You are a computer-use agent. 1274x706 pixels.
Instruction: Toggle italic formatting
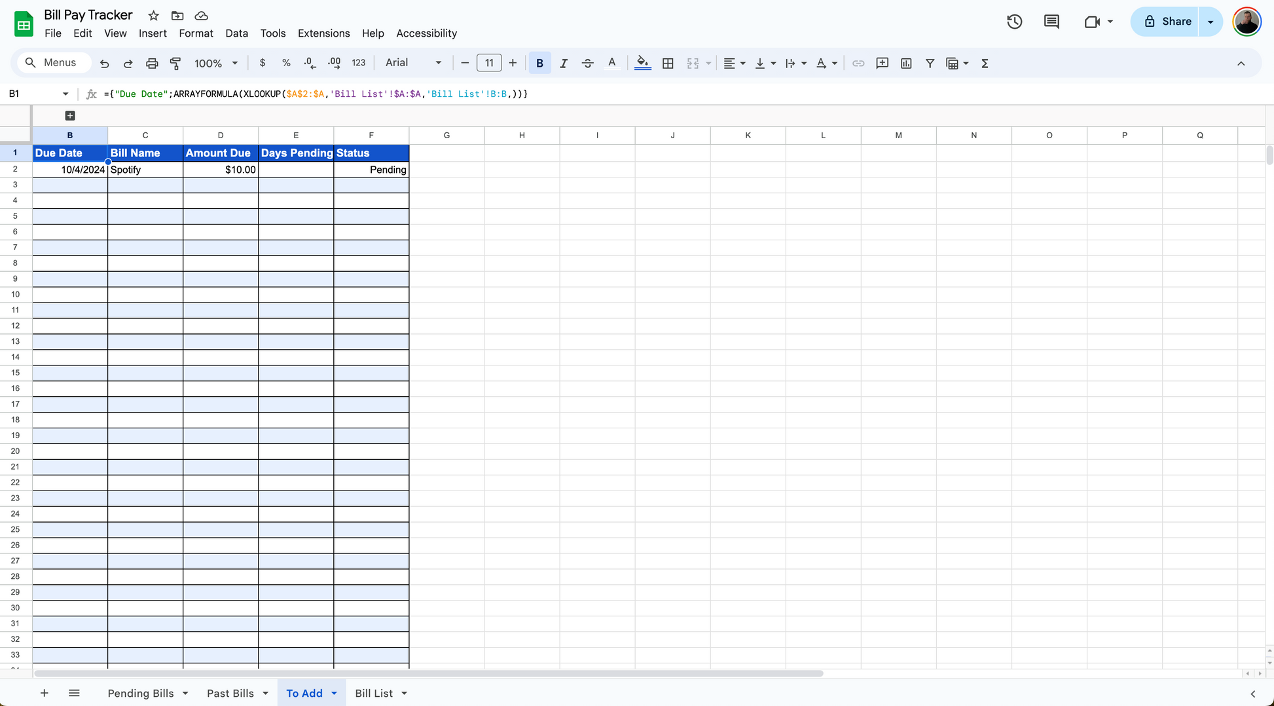(x=563, y=64)
